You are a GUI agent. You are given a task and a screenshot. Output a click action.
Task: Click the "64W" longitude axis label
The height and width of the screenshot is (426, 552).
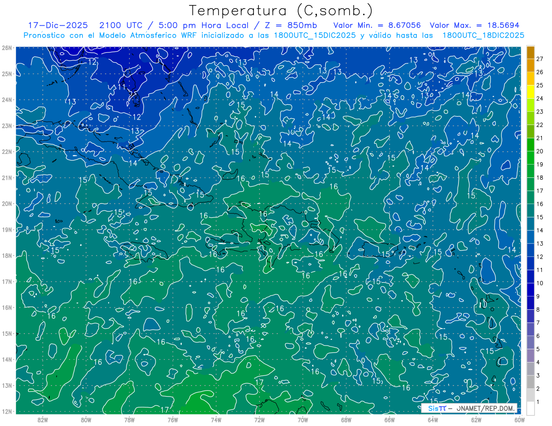click(432, 420)
